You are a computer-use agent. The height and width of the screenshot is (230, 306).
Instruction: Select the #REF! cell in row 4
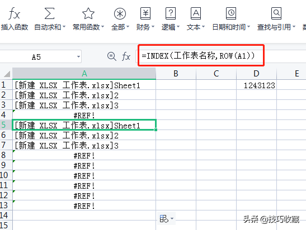(x=84, y=115)
